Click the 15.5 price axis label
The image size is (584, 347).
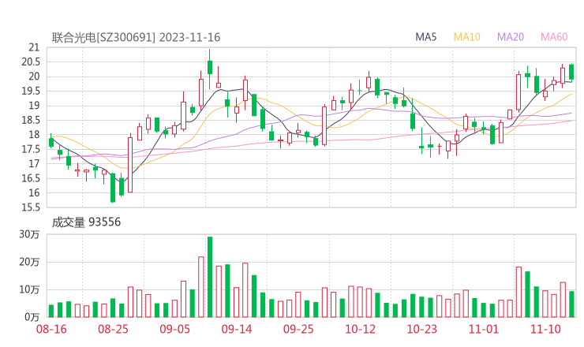pos(31,207)
